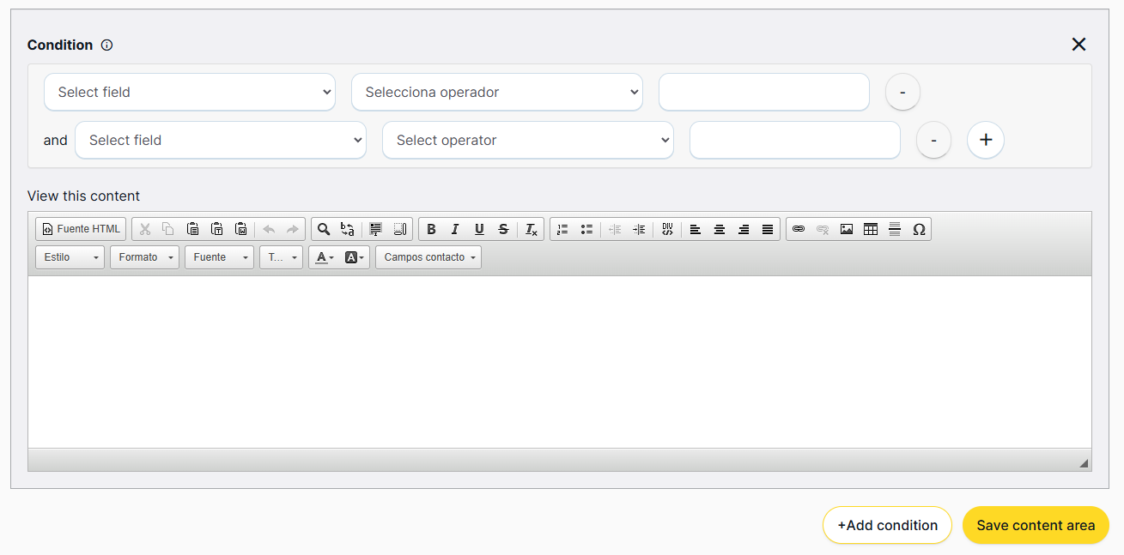Click Save content area button
1124x555 pixels.
(x=1036, y=525)
